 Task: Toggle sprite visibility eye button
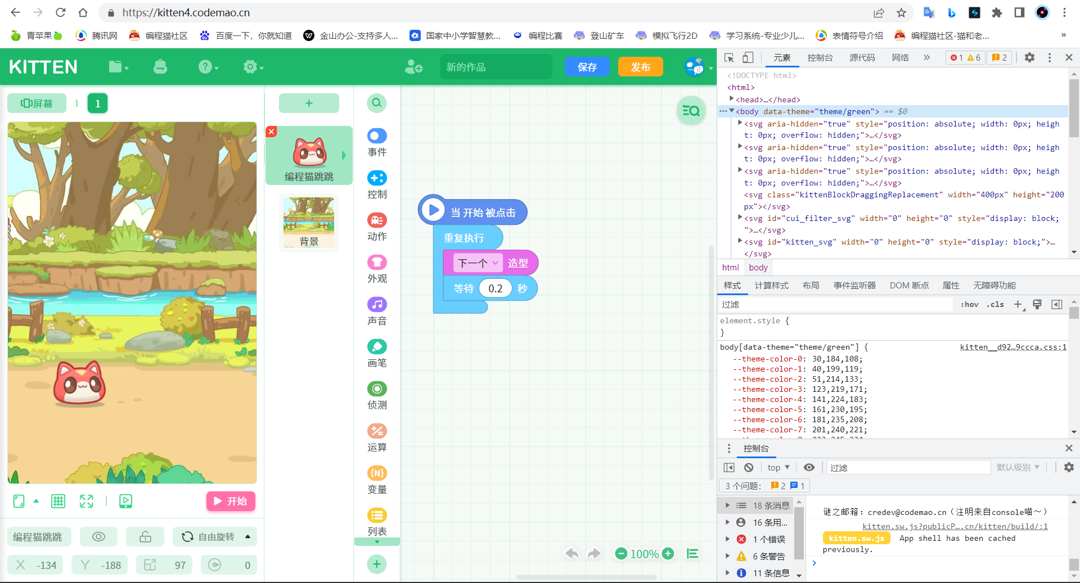pyautogui.click(x=98, y=537)
